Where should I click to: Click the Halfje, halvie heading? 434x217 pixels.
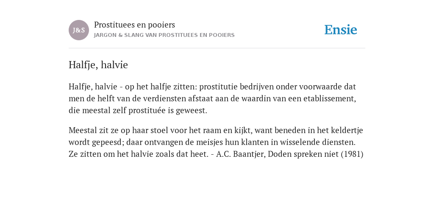[98, 65]
